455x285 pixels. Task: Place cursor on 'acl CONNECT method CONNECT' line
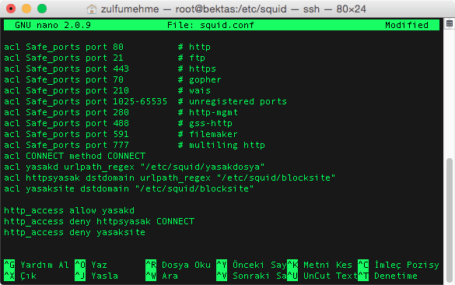[75, 156]
